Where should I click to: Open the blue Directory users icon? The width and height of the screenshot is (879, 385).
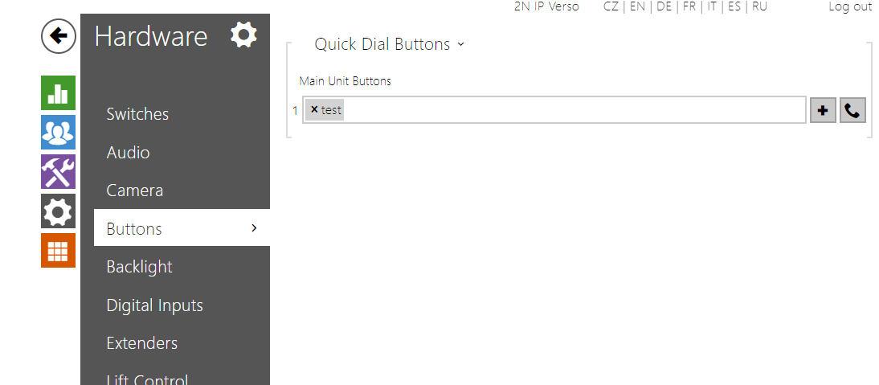58,132
